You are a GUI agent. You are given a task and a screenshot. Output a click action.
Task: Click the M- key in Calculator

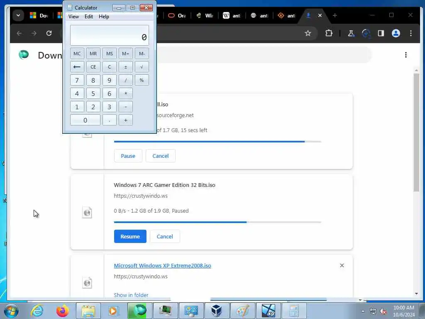click(x=142, y=54)
